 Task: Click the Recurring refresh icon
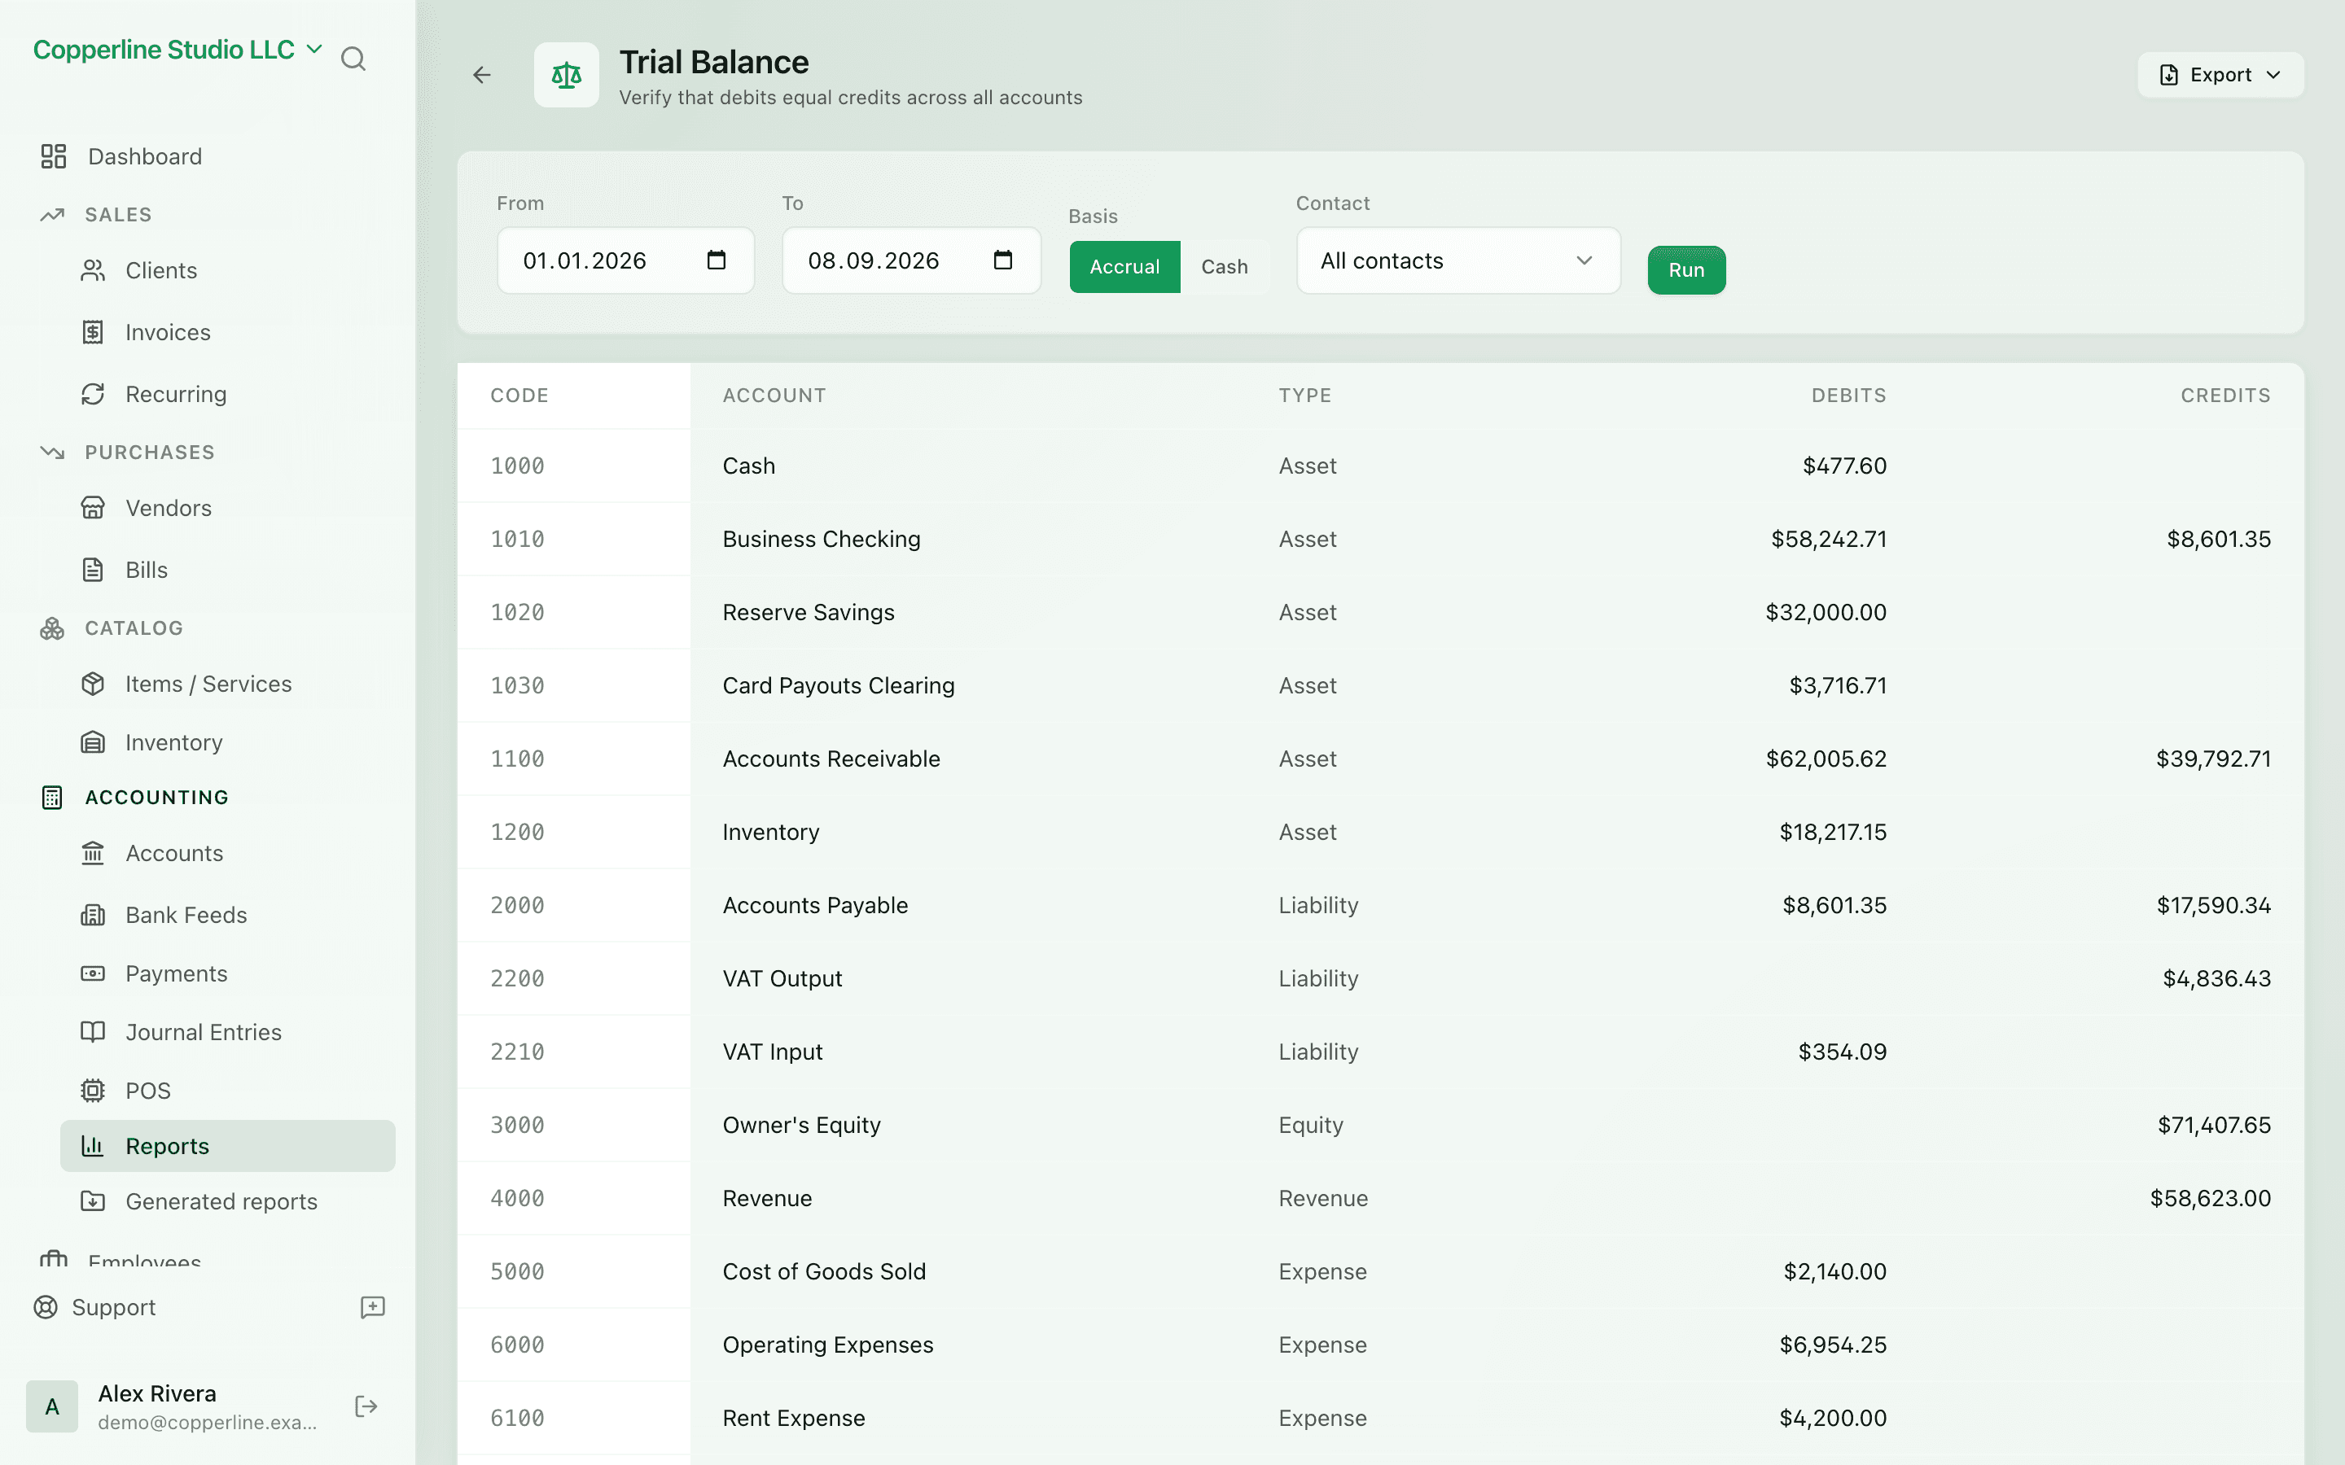[x=93, y=395]
